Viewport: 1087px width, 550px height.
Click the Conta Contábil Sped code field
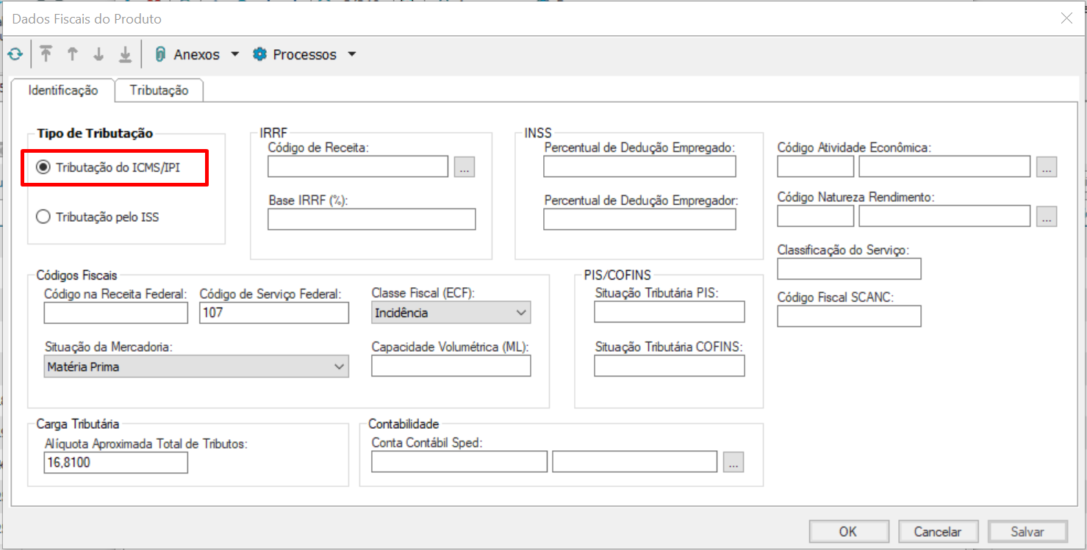(459, 461)
